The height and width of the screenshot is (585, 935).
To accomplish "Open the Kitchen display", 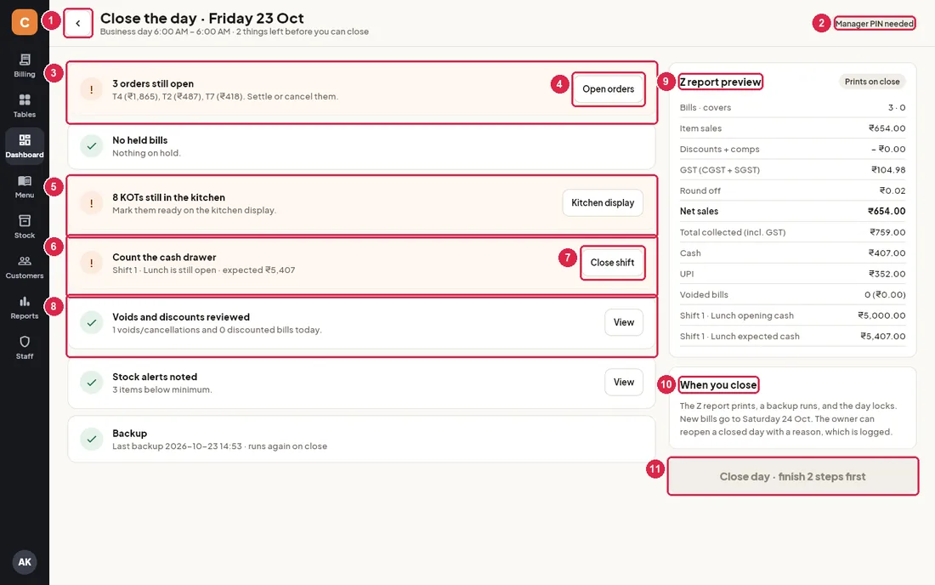I will coord(603,202).
